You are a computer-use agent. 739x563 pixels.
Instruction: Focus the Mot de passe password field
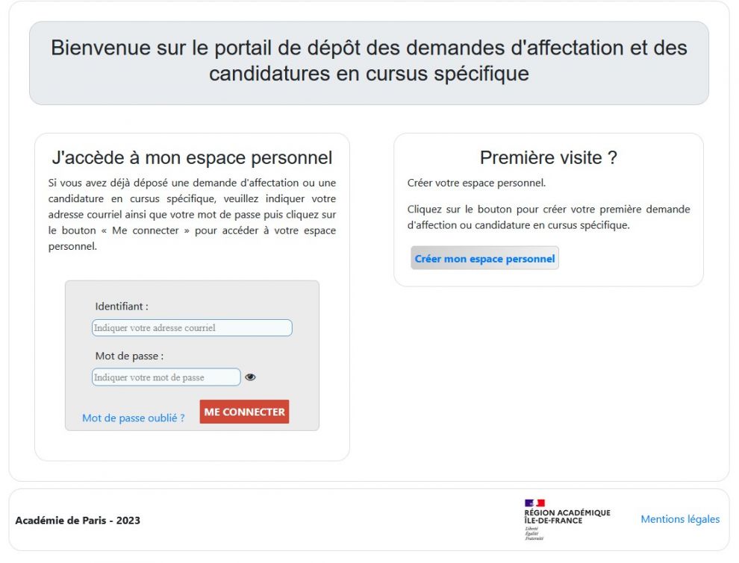pyautogui.click(x=166, y=377)
